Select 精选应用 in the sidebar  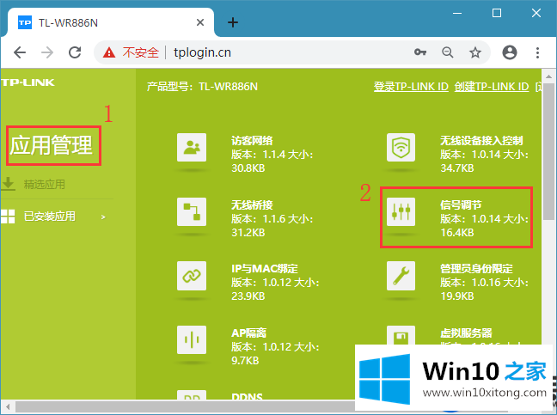(x=44, y=184)
